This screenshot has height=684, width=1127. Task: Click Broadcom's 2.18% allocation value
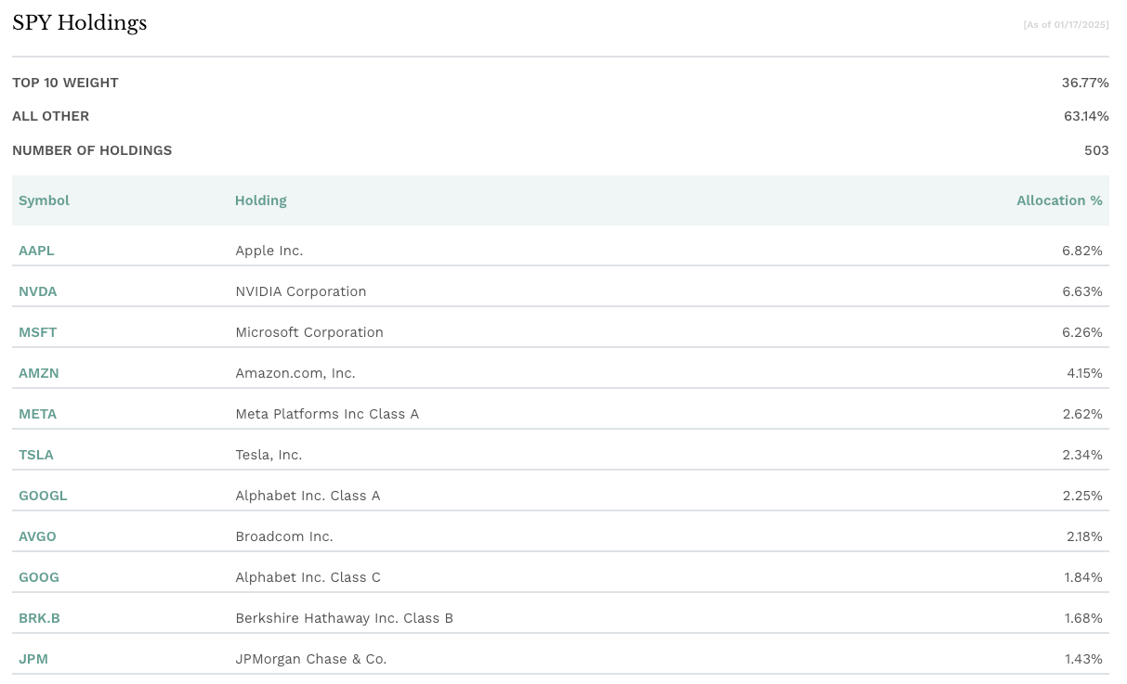tap(1083, 536)
